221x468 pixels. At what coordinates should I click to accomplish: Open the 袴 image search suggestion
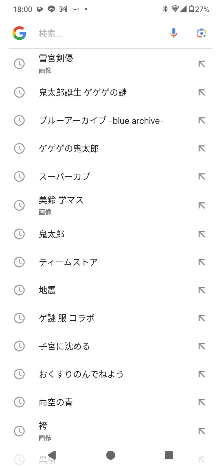tap(43, 430)
